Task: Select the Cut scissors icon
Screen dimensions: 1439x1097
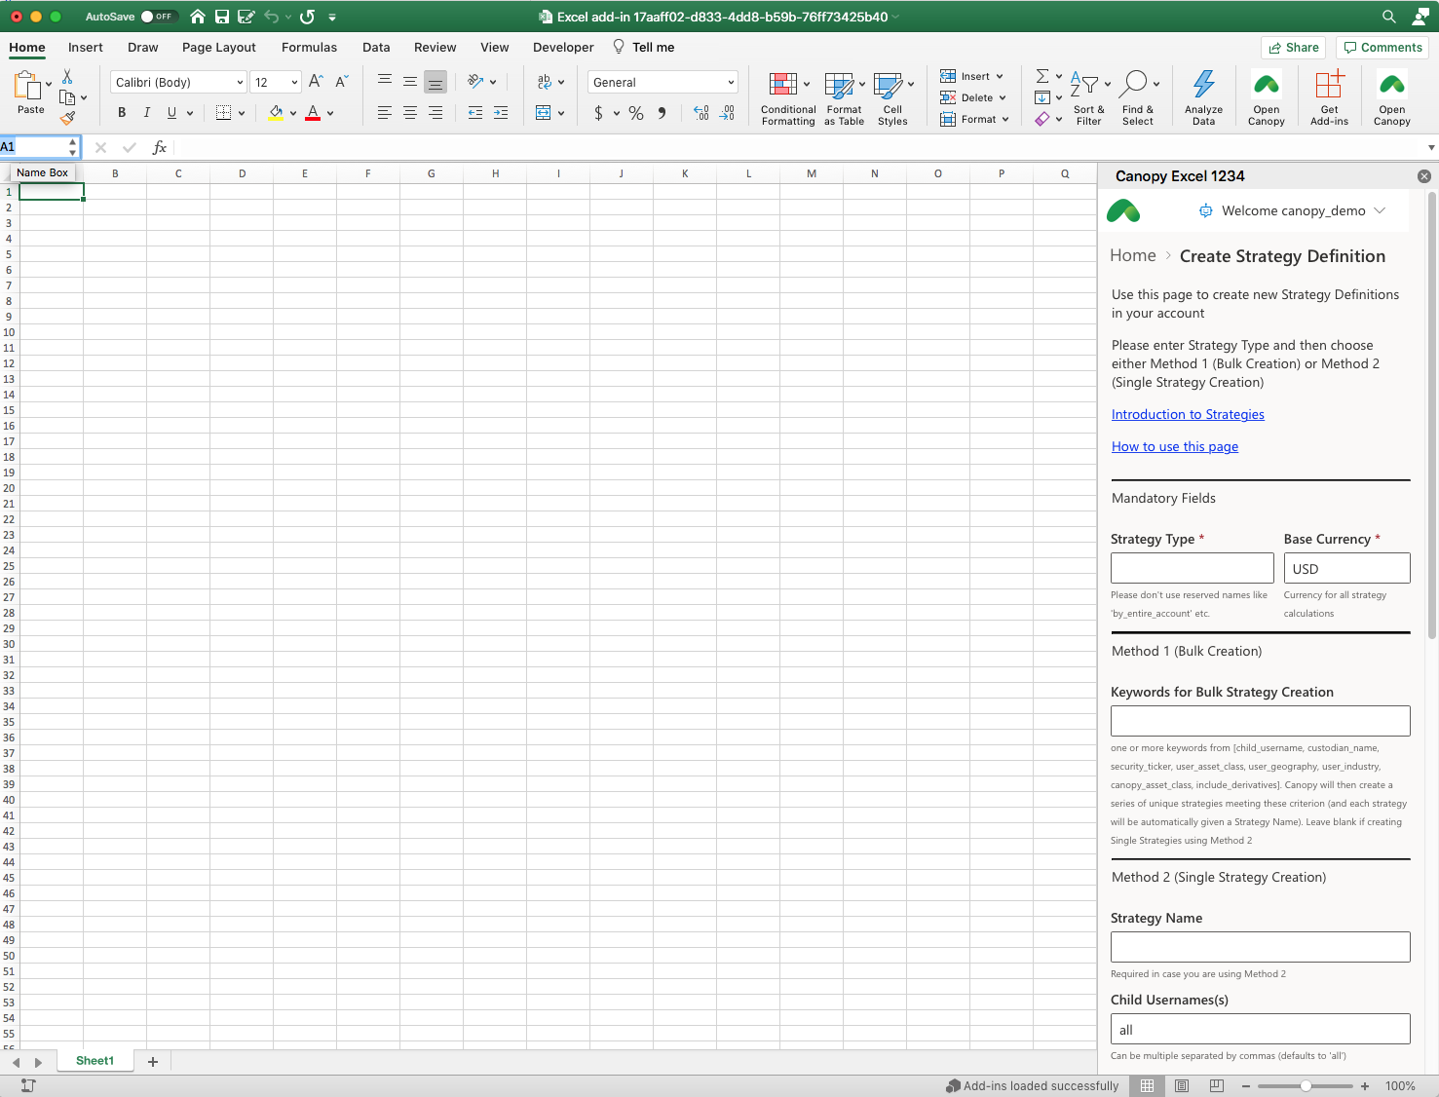Action: tap(67, 76)
